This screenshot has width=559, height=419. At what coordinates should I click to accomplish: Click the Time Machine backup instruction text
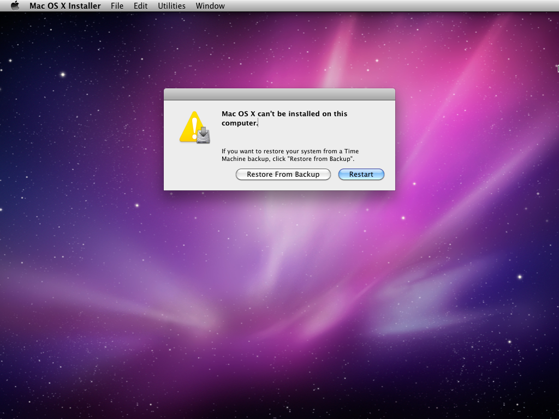[290, 155]
